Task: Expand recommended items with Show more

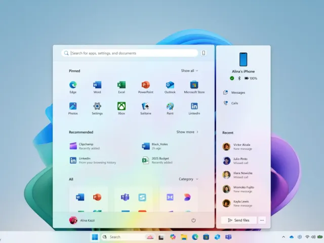Action: pyautogui.click(x=187, y=132)
